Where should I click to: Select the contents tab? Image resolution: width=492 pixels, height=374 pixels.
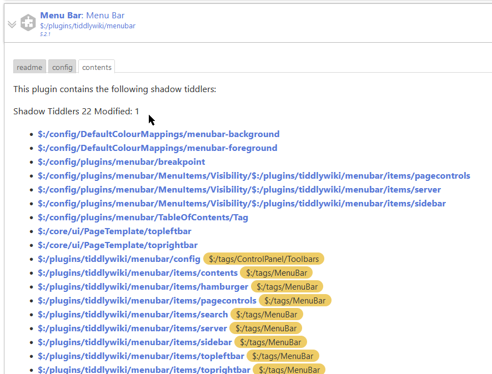tap(97, 66)
